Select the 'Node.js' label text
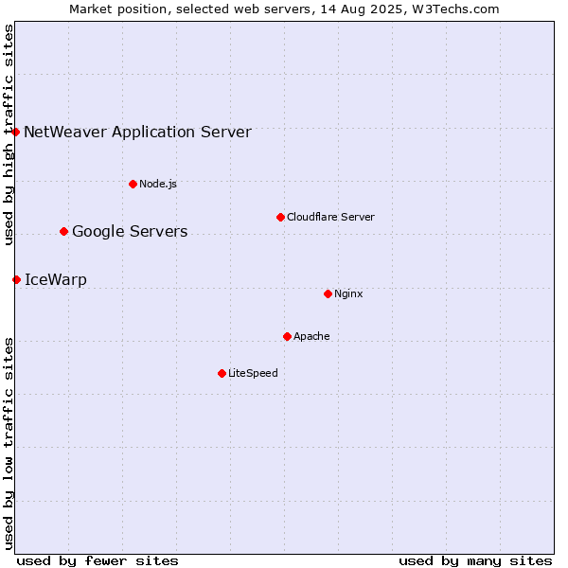This screenshot has width=568, height=568. tap(158, 184)
